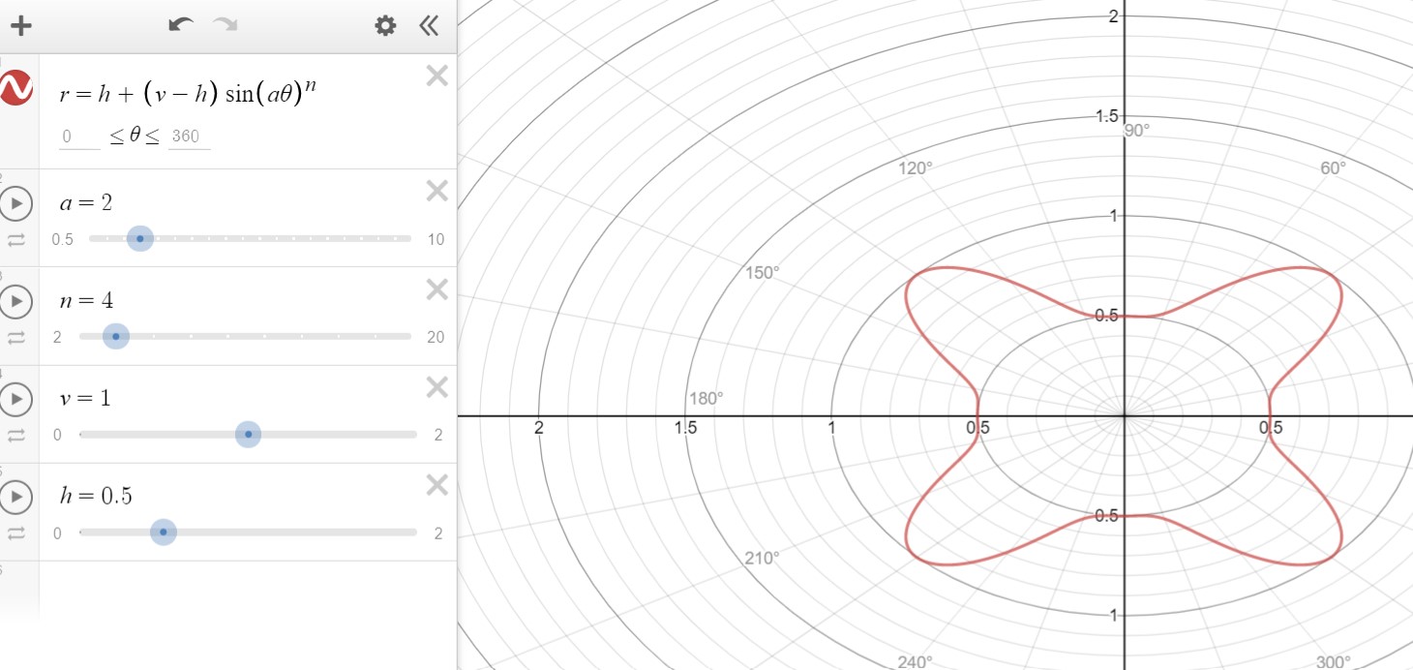Edit the polar equation formula
The width and height of the screenshot is (1413, 670).
tap(188, 94)
